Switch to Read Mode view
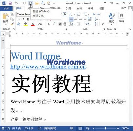The height and width of the screenshot is (131, 133). (x=72, y=128)
